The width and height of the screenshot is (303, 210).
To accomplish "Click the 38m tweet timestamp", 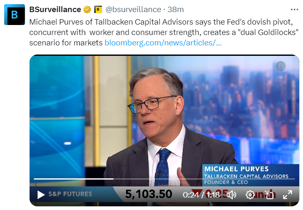I will pos(173,9).
